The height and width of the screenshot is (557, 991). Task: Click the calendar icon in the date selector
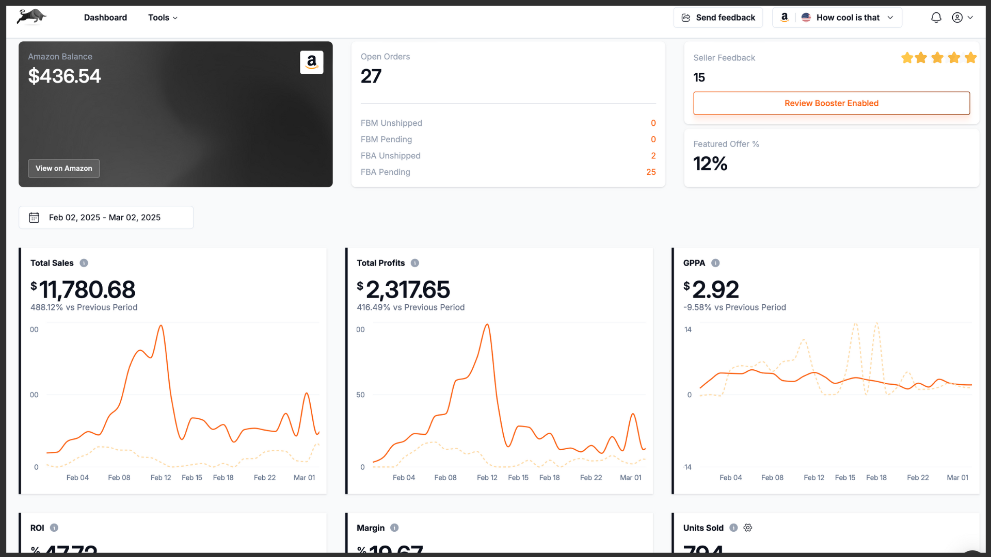34,217
